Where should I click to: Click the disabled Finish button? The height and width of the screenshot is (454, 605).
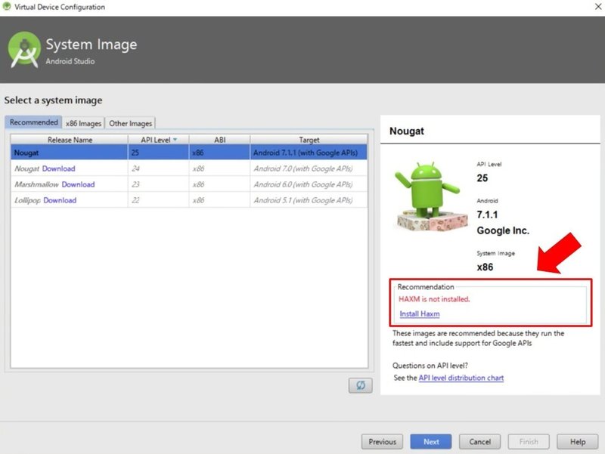pyautogui.click(x=529, y=442)
